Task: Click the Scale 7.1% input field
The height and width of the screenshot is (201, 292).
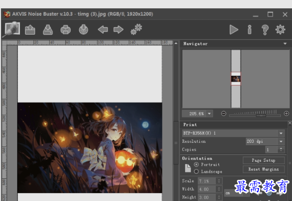Action: tap(207, 181)
